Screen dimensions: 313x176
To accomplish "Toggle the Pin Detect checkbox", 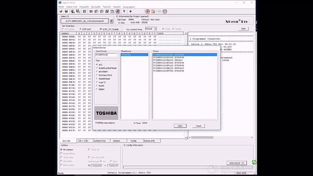I will (62, 150).
